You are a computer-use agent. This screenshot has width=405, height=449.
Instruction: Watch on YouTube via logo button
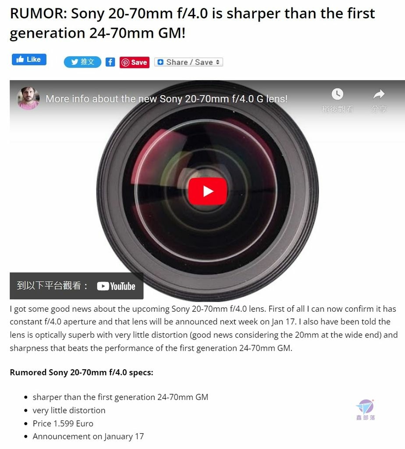tap(116, 286)
